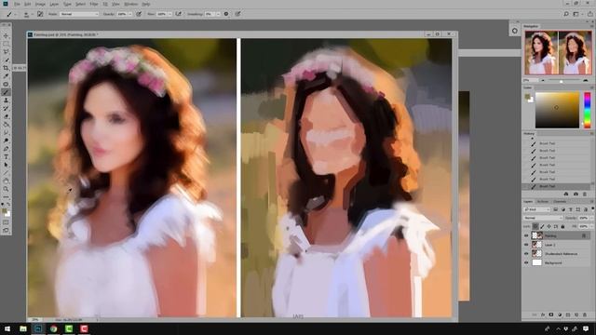The width and height of the screenshot is (596, 335).
Task: Open the Edit menu
Action: click(x=28, y=4)
